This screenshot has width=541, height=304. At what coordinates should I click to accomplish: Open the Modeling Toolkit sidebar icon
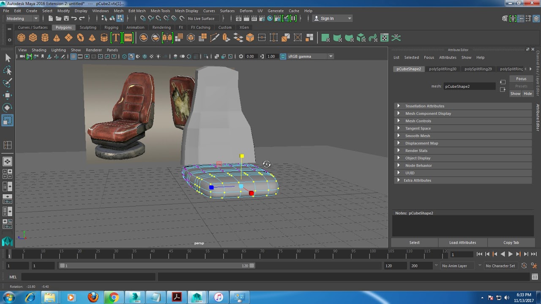point(505,18)
